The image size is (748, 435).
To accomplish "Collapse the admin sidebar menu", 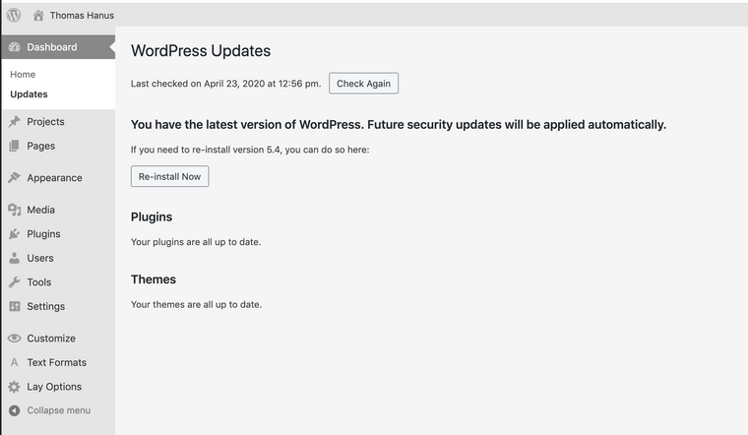I will [57, 410].
